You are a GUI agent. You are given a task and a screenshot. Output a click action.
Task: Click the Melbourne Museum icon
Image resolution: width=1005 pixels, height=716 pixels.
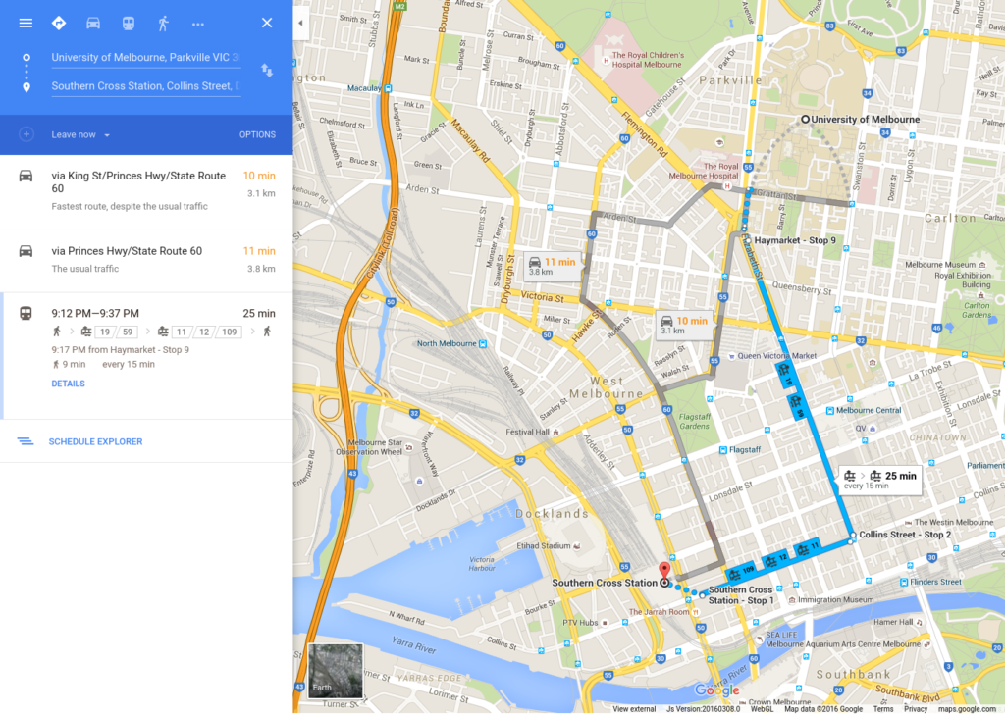981,265
